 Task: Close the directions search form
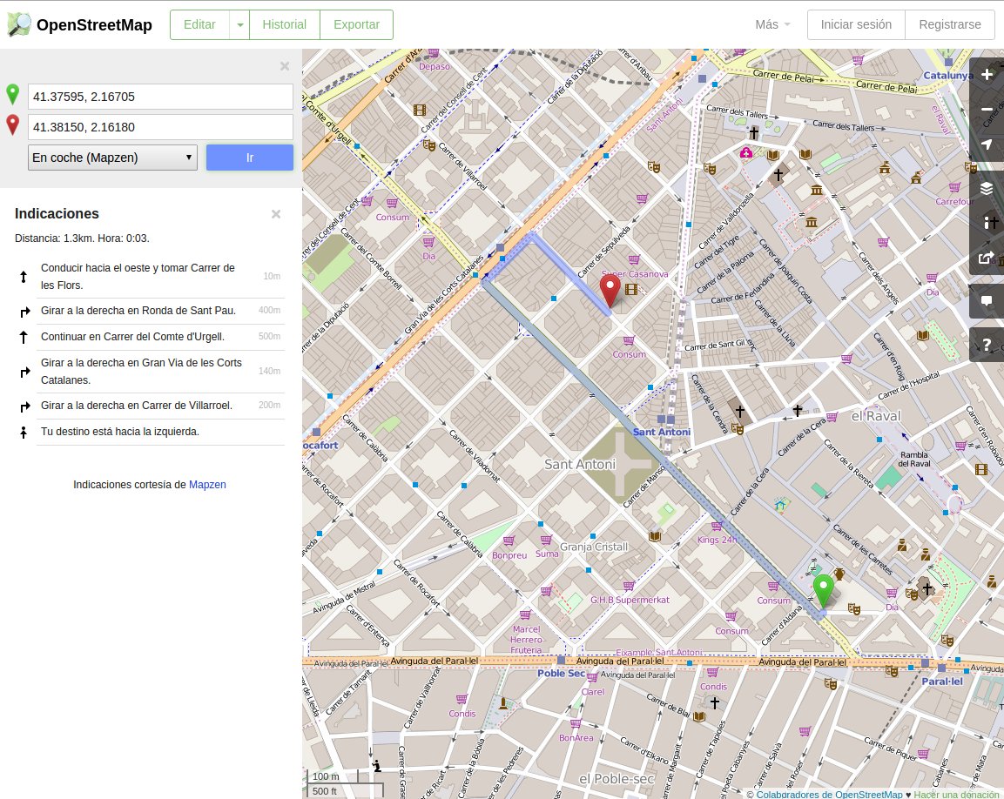pyautogui.click(x=285, y=66)
